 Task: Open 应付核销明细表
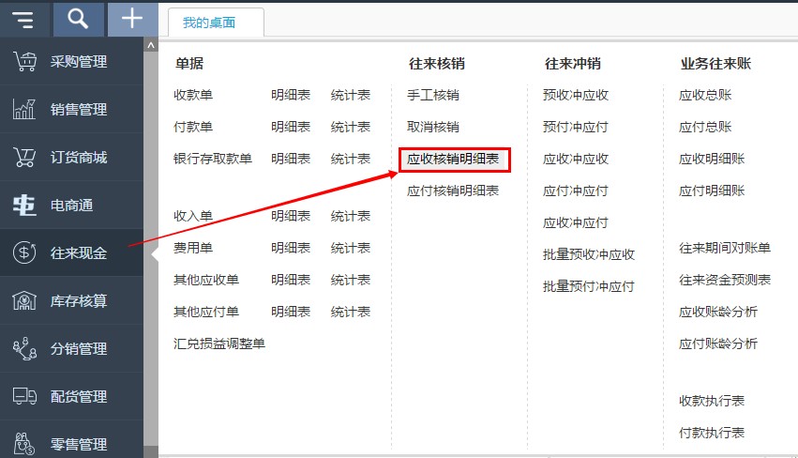click(x=453, y=191)
